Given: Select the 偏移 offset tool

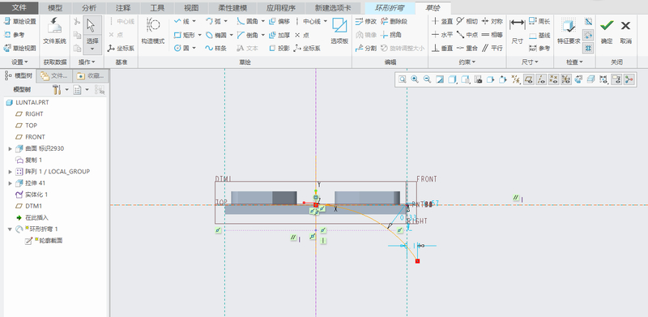Looking at the screenshot, I should (x=279, y=21).
